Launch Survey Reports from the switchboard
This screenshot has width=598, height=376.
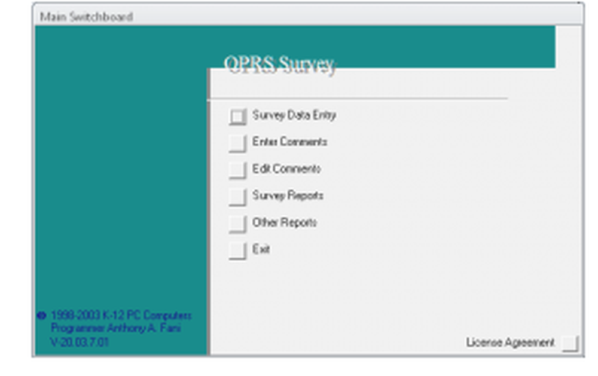point(237,197)
